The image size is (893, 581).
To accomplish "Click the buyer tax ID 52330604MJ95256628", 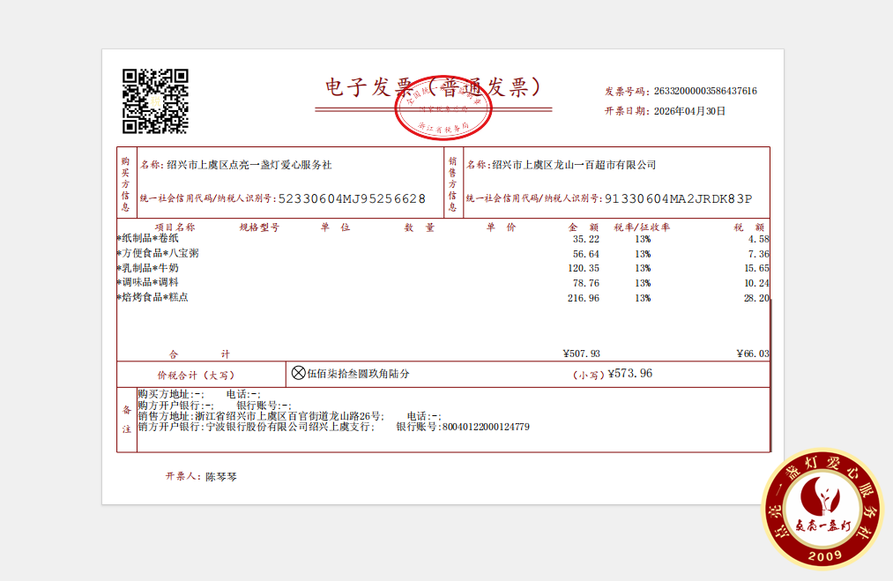I will pyautogui.click(x=352, y=199).
